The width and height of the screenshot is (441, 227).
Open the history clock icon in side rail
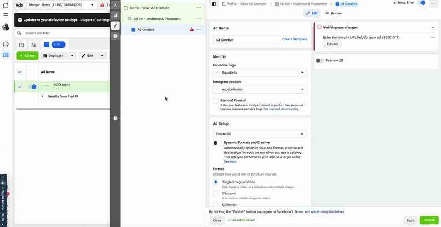click(115, 36)
